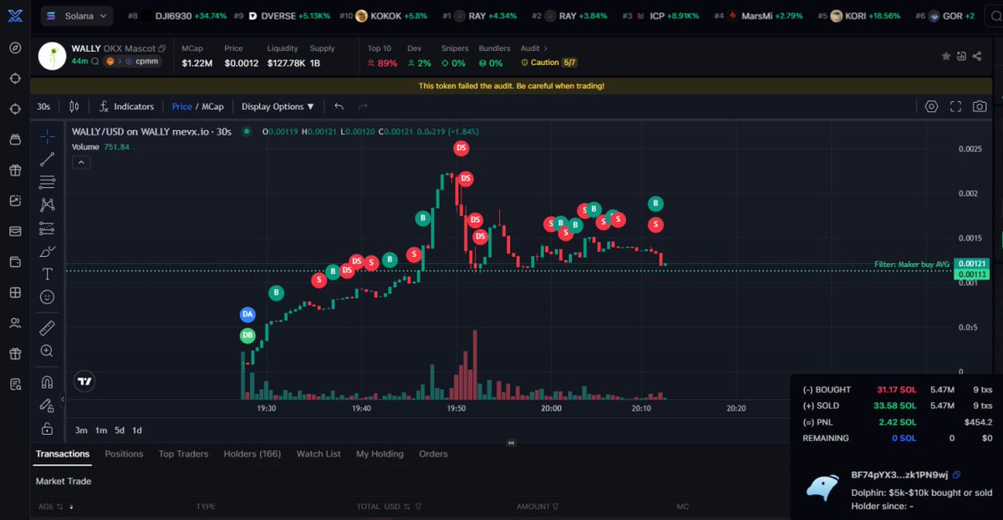Open the Solana network dropdown
Screen dimensions: 1003x520
tap(77, 16)
